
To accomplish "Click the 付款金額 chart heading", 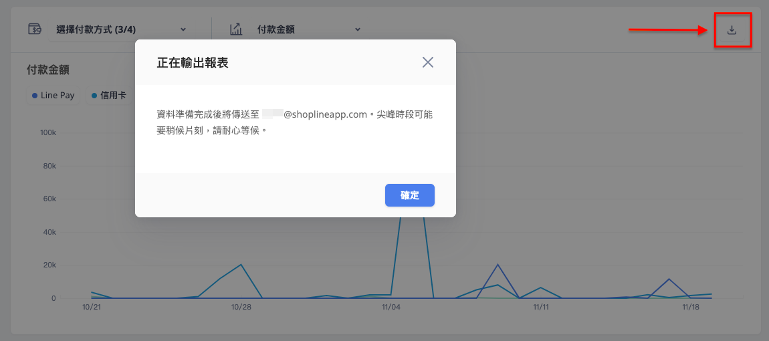I will click(x=47, y=70).
